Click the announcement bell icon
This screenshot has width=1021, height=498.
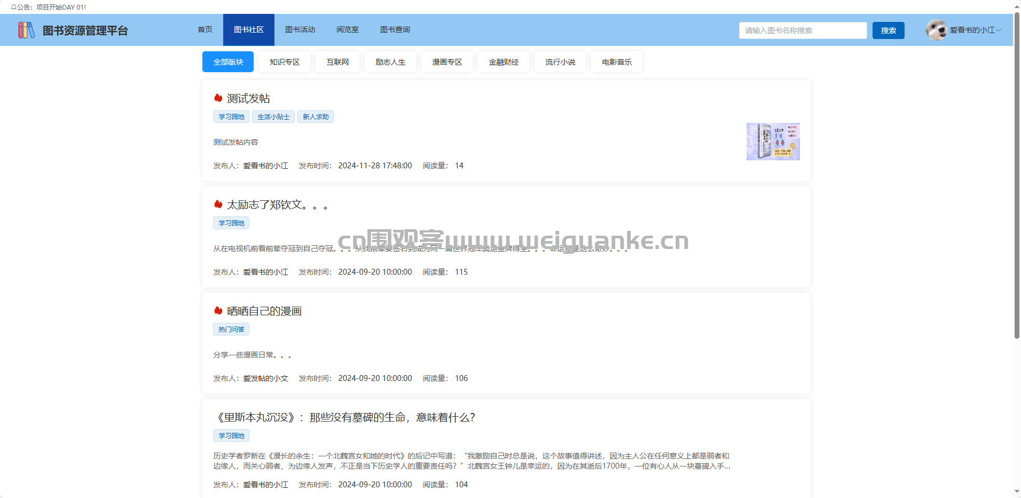click(13, 7)
